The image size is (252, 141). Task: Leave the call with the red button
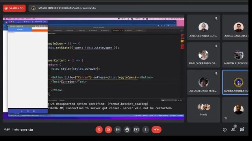(156, 130)
